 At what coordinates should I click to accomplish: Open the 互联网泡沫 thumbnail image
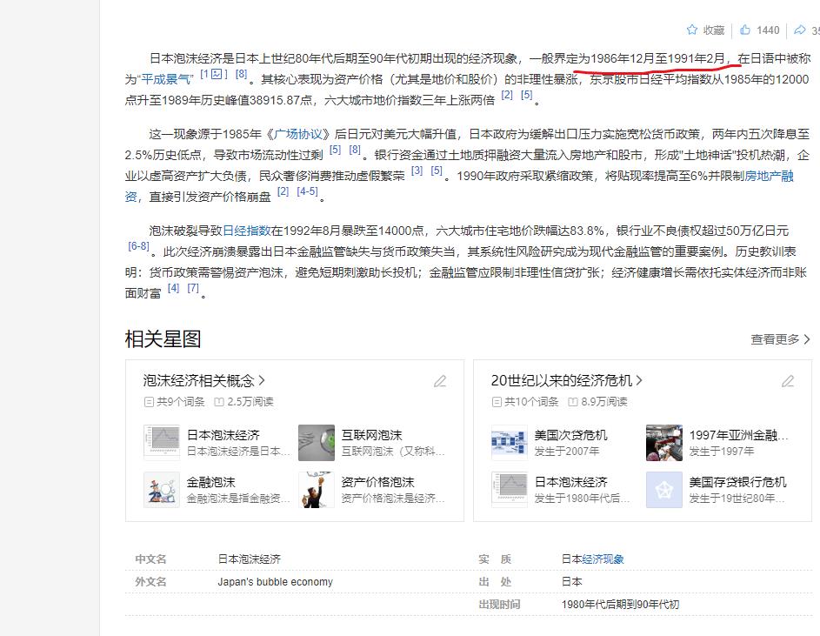point(317,442)
